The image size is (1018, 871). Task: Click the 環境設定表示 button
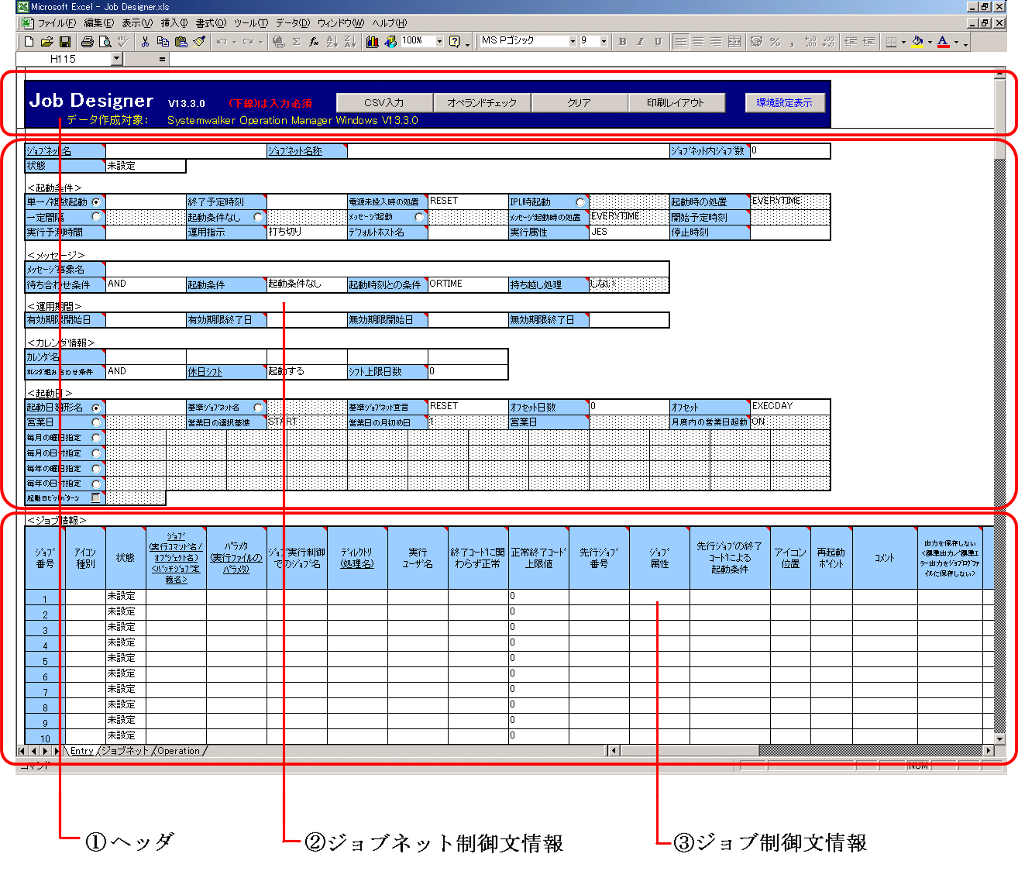pos(784,103)
